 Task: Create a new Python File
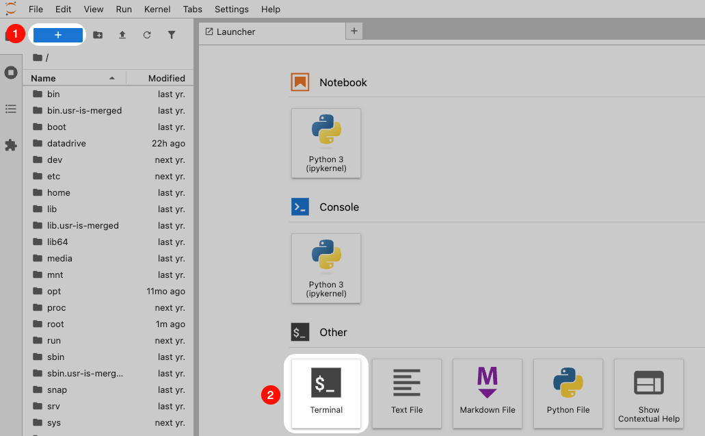click(x=568, y=394)
